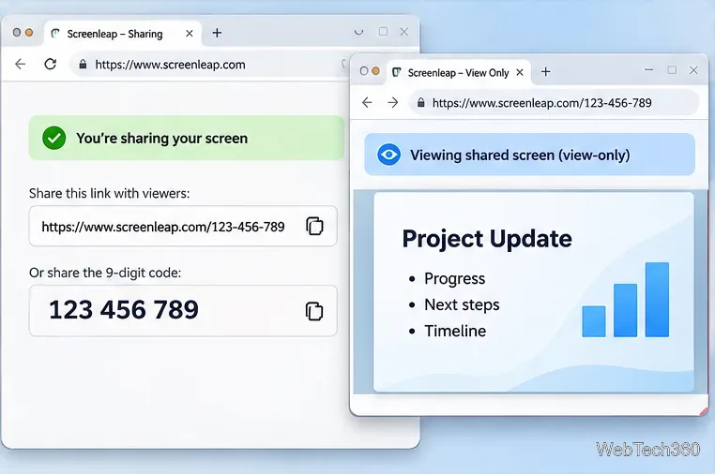
Task: Focus the Sharing window address bar URL
Action: 170,65
